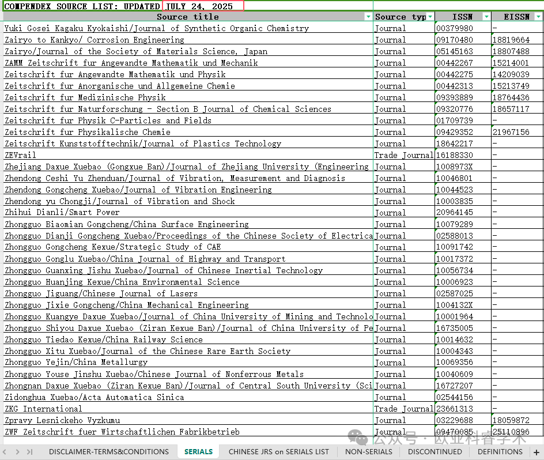Select Zeitschrift fur Medizinische Physik cell
The height and width of the screenshot is (460, 544).
188,97
